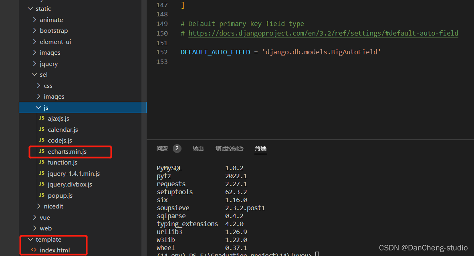Image resolution: width=474 pixels, height=256 pixels.
Task: Open the djangoproject docs link
Action: click(x=323, y=34)
